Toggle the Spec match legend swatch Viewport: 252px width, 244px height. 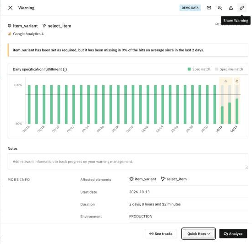click(189, 69)
